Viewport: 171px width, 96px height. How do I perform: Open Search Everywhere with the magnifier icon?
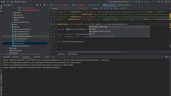(x=169, y=2)
